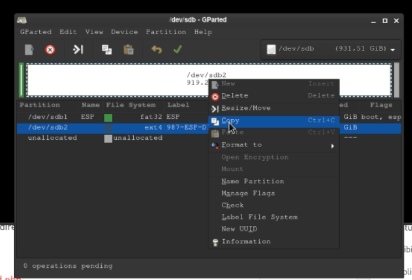The width and height of the screenshot is (412, 280).
Task: Open the Partition menu
Action: click(166, 32)
